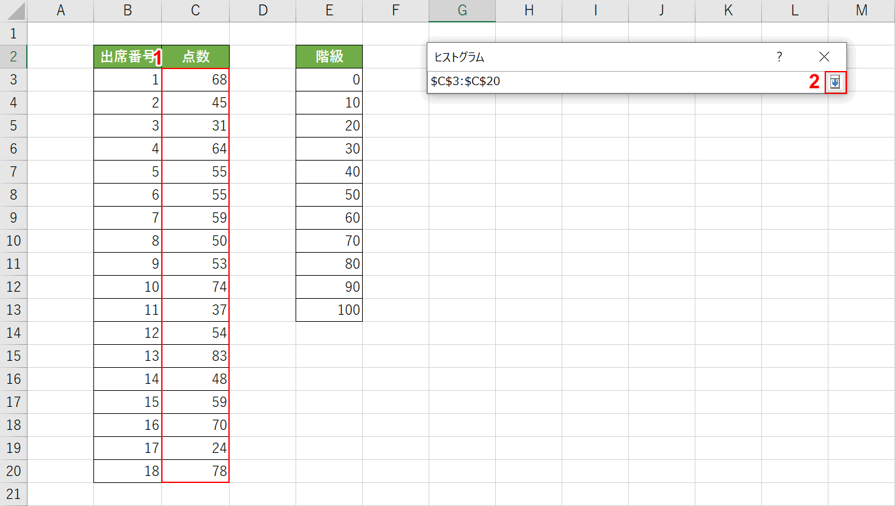Screen dimensions: 895x506
Task: Select the cell containing score 83
Action: (196, 356)
